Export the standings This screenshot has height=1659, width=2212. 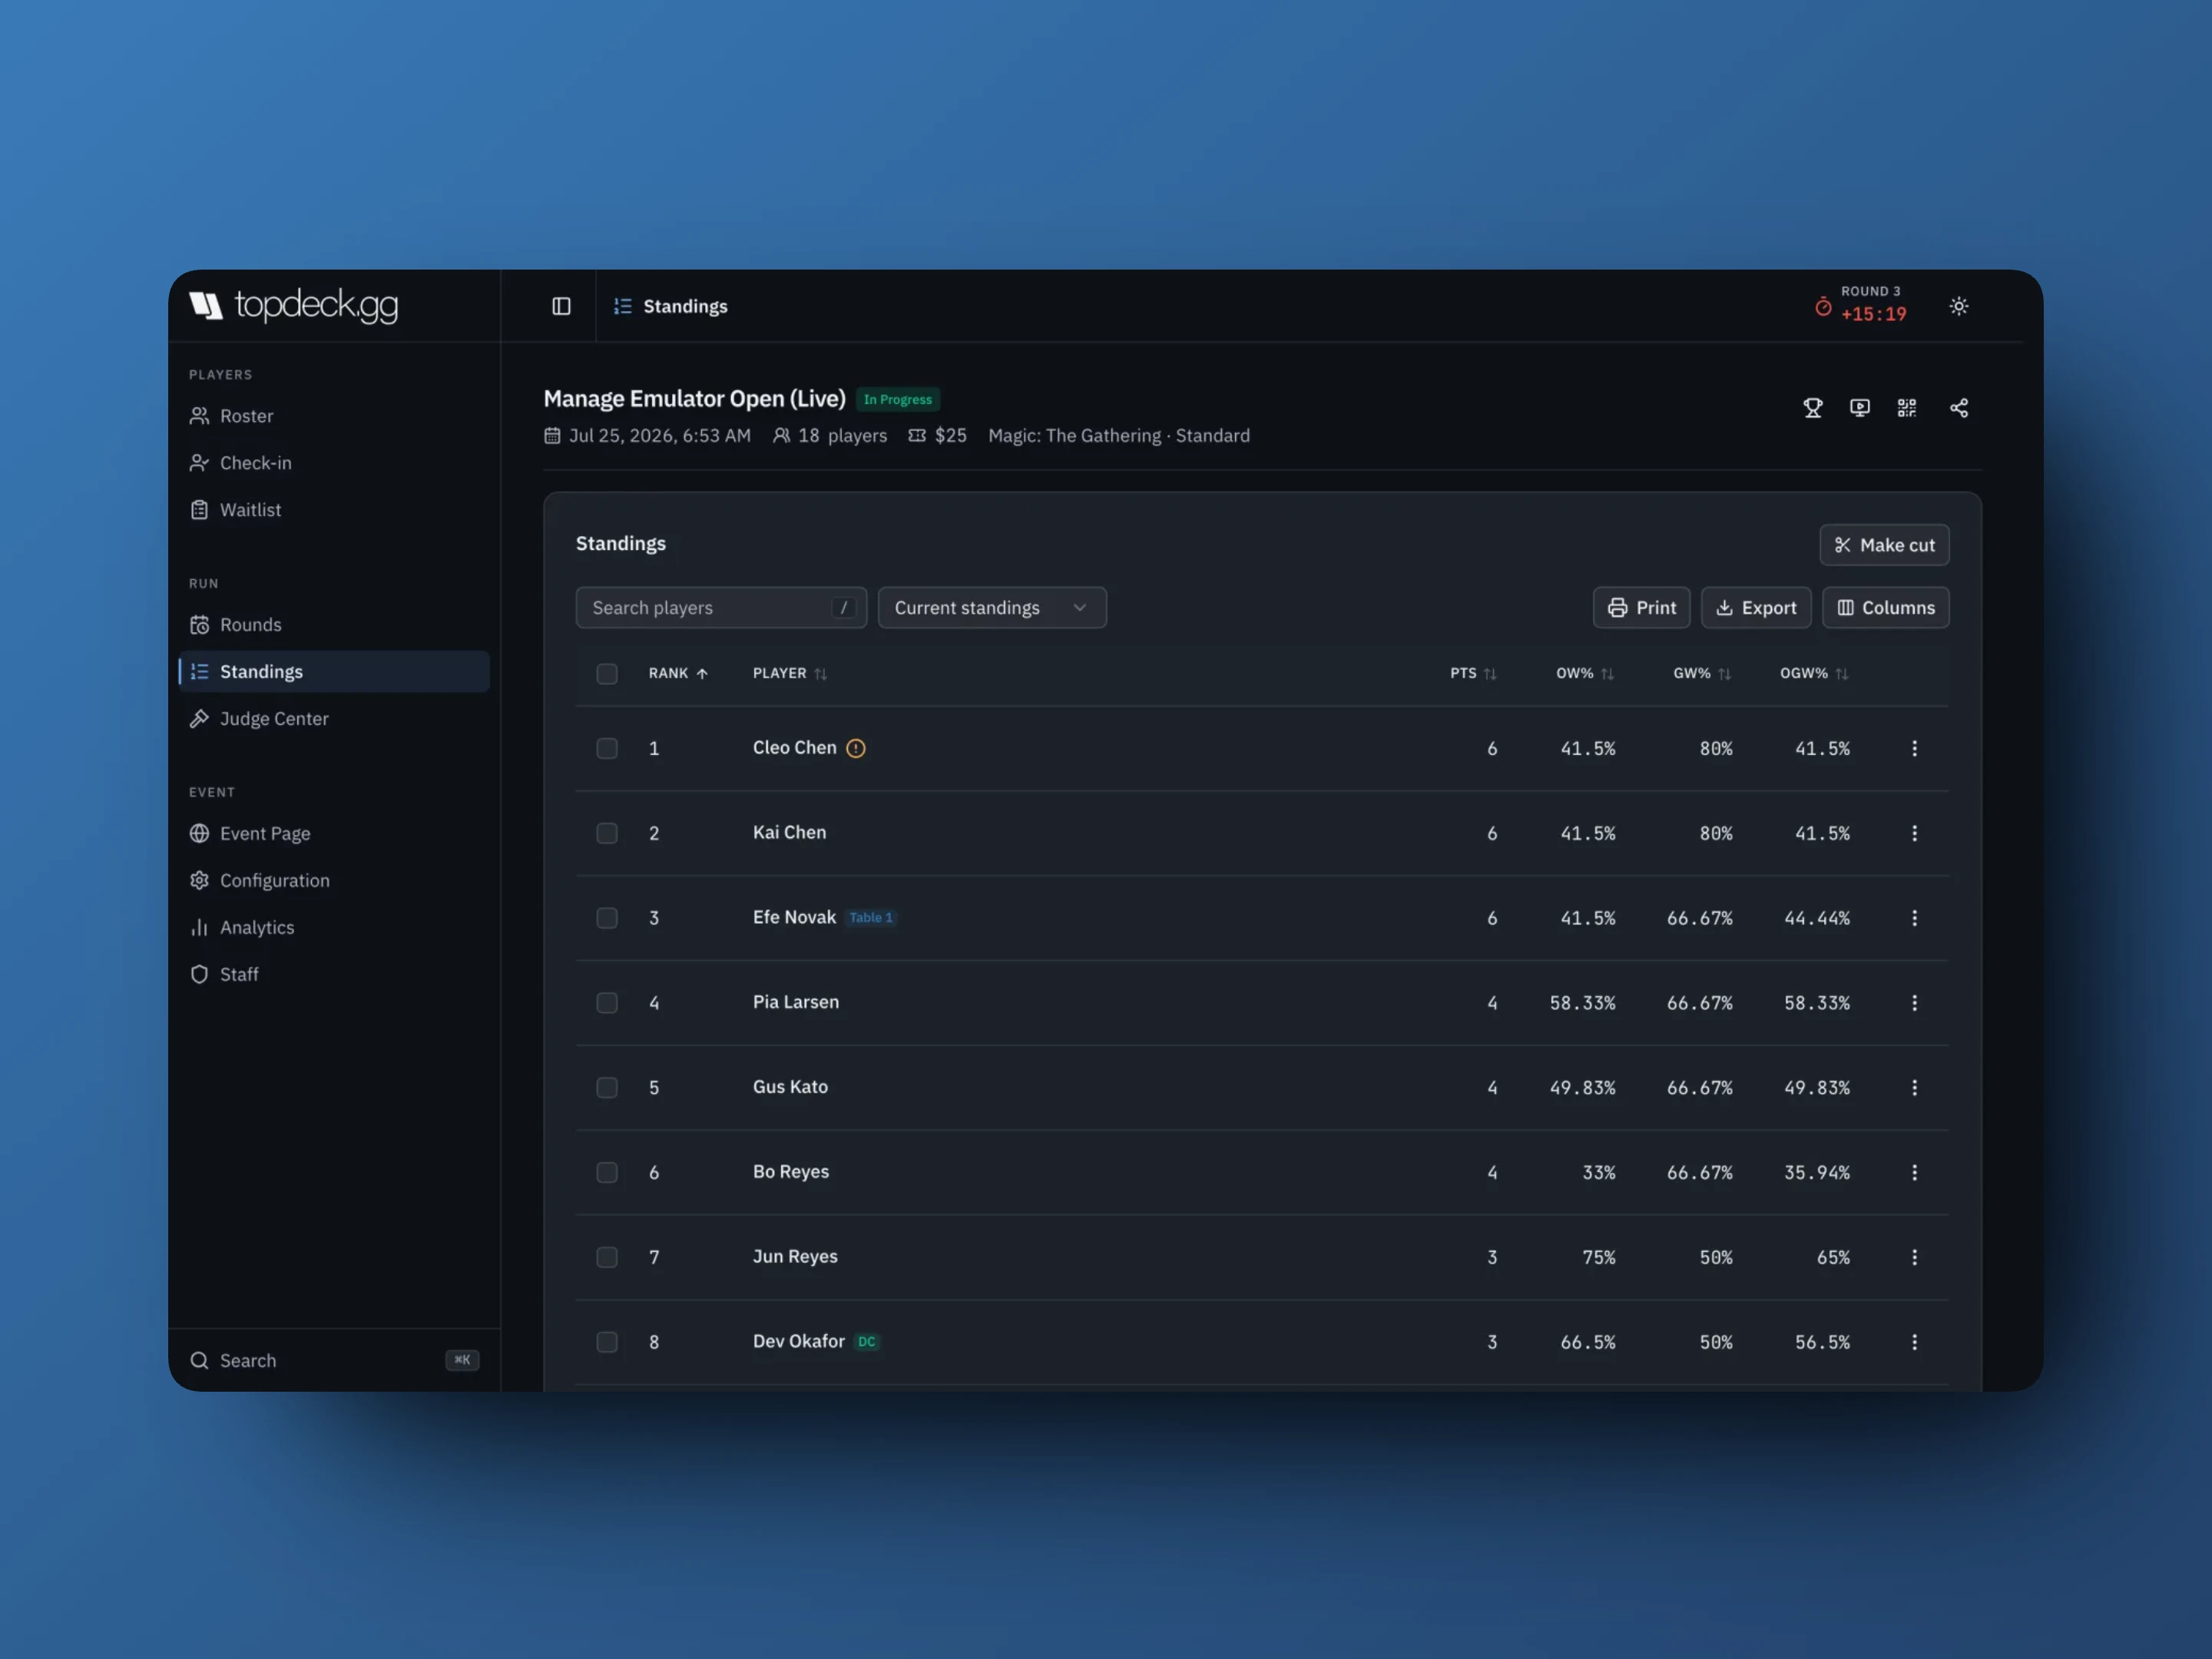tap(1756, 608)
